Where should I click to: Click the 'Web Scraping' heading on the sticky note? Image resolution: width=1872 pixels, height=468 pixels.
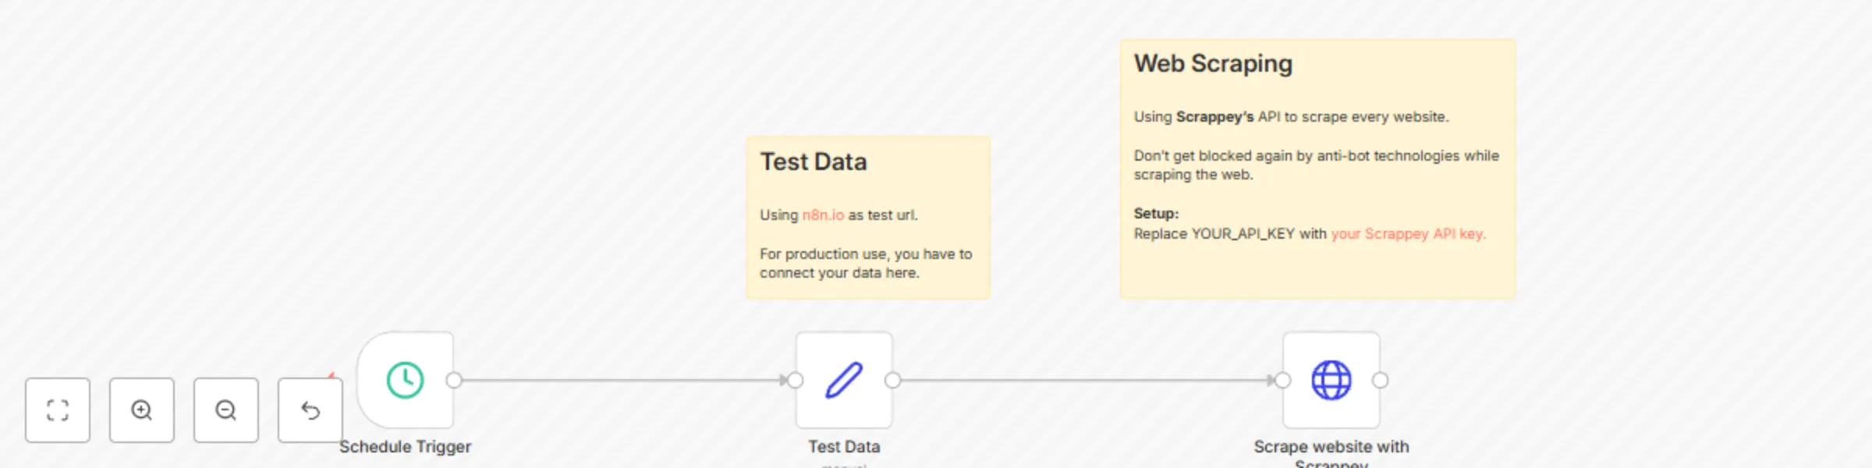[1213, 64]
